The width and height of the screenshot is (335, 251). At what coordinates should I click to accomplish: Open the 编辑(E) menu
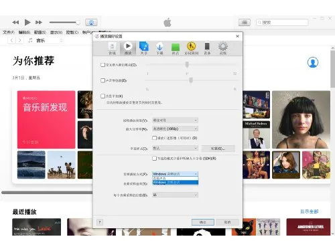pyautogui.click(x=24, y=32)
